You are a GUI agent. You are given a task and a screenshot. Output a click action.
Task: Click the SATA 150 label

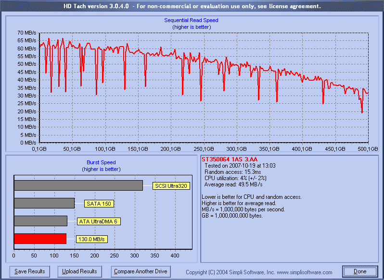point(99,204)
